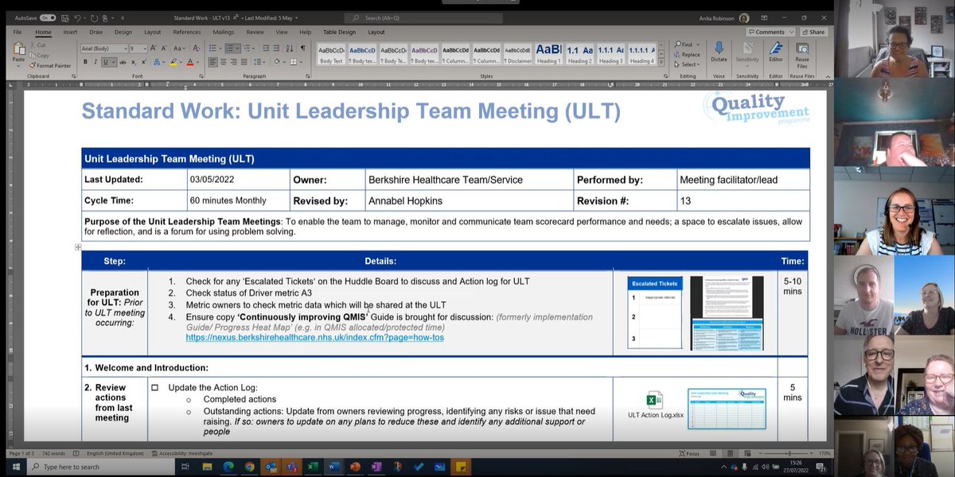Click the Dictate microphone button

pyautogui.click(x=718, y=52)
